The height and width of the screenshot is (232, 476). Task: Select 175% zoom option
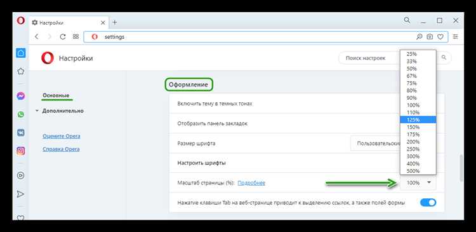point(418,134)
